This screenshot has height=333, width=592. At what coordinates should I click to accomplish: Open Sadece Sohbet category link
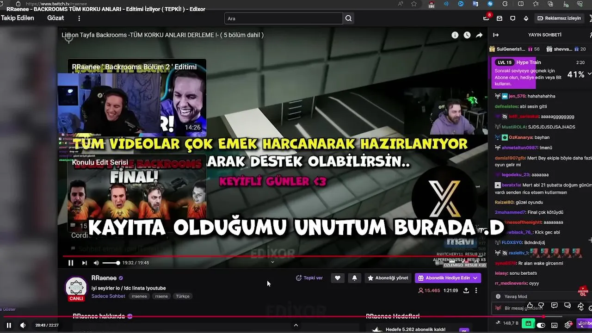108,296
